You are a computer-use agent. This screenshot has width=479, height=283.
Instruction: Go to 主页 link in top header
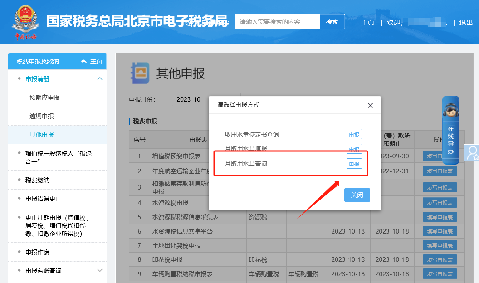[x=367, y=23]
